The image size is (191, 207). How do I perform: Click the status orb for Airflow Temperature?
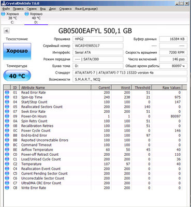[7, 150]
